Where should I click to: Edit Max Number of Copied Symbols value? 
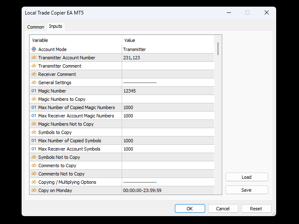tap(168, 140)
